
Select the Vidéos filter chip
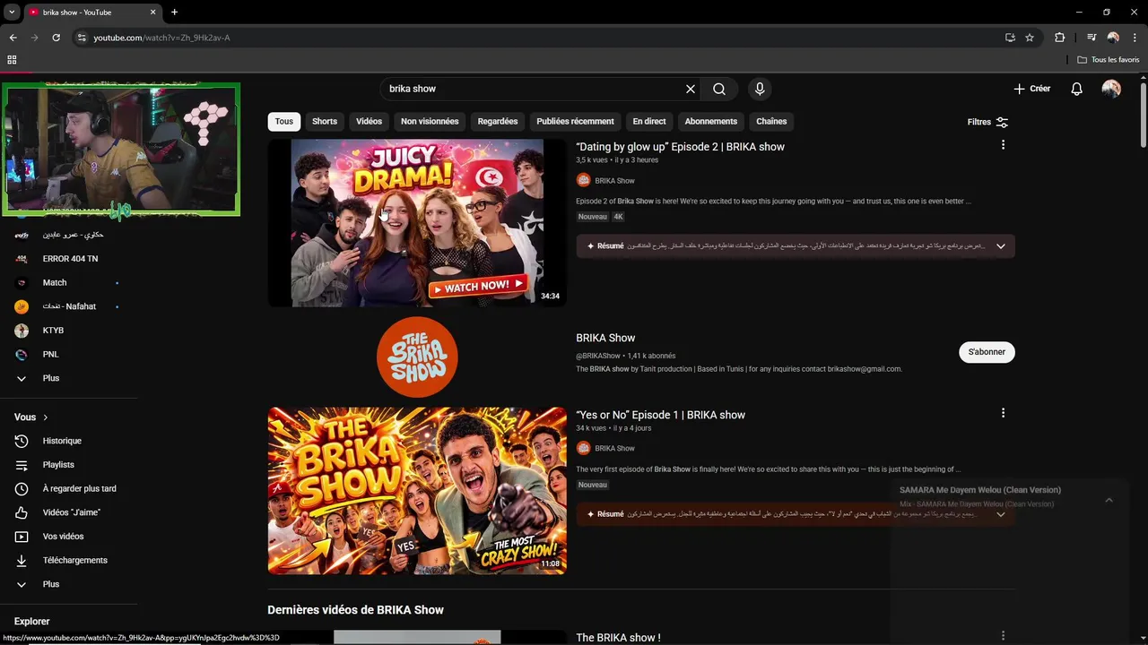click(369, 122)
